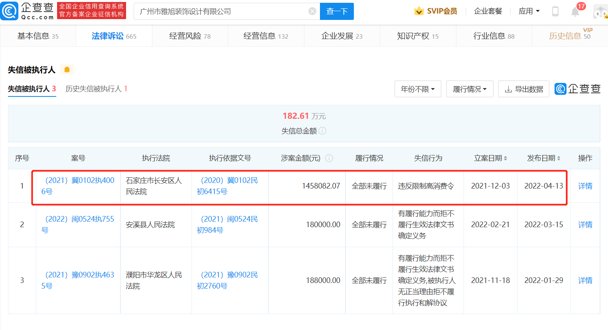Switch to the 经营风险 tab
The height and width of the screenshot is (330, 608).
[190, 36]
